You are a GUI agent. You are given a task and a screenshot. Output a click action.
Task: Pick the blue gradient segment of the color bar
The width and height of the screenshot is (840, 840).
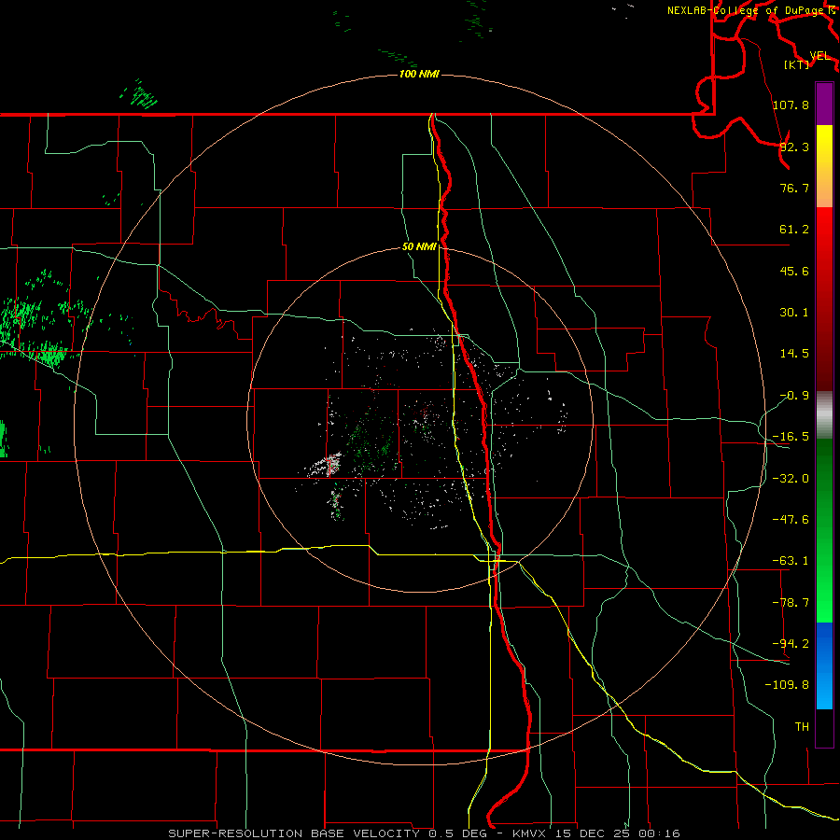tap(824, 665)
